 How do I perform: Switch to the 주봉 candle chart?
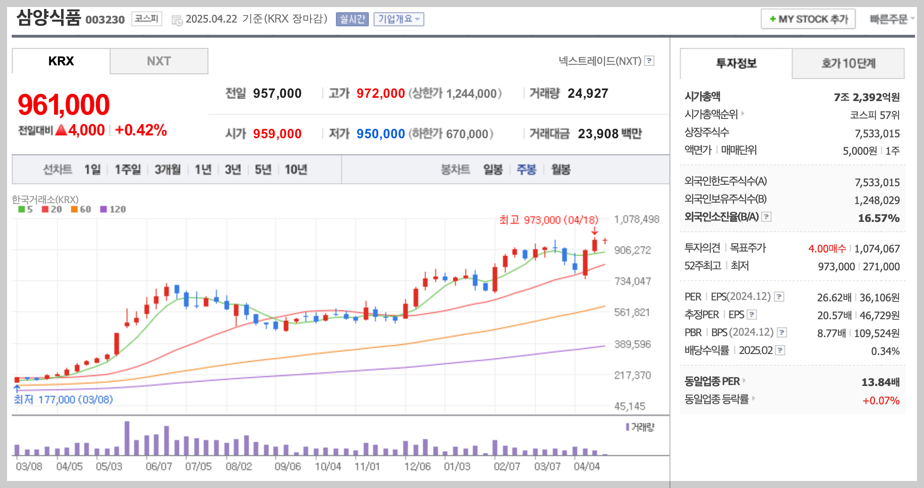click(x=526, y=169)
